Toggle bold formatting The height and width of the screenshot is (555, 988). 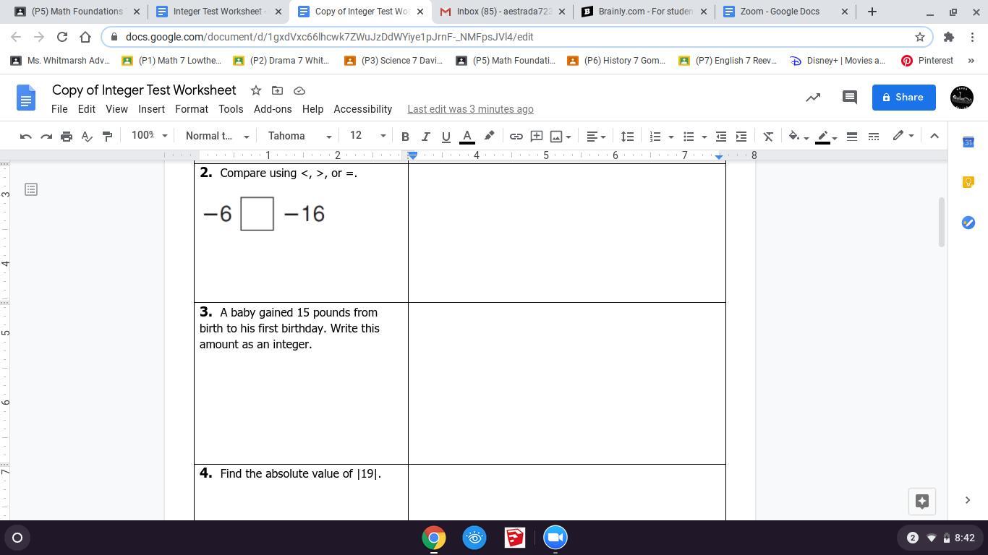[405, 136]
